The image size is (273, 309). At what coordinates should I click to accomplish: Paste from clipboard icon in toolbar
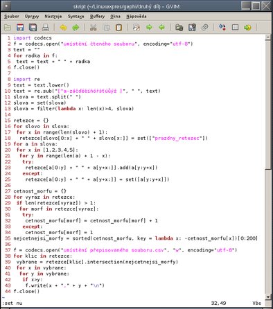point(118,28)
